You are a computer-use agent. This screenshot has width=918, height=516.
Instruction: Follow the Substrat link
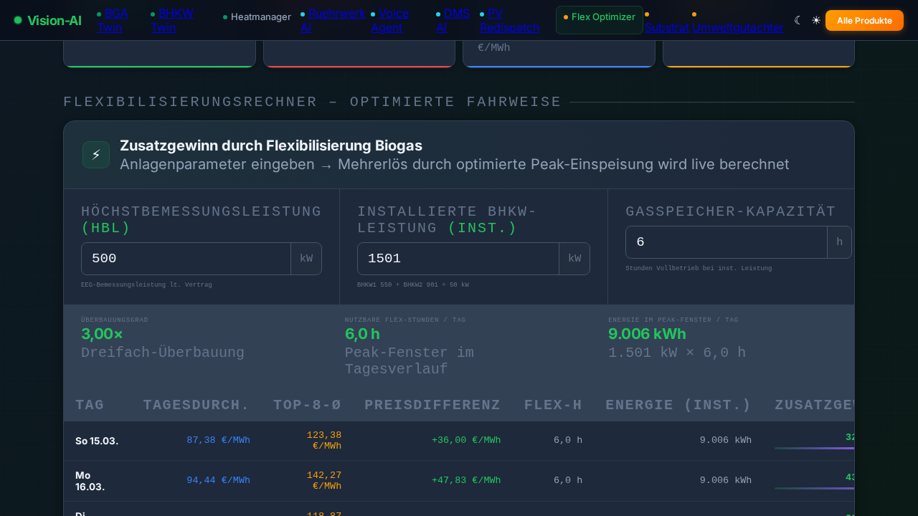[x=668, y=28]
